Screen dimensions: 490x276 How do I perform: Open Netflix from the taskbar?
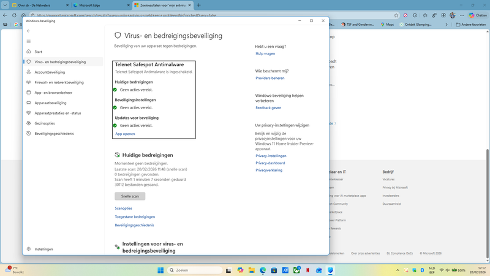[x=308, y=270]
